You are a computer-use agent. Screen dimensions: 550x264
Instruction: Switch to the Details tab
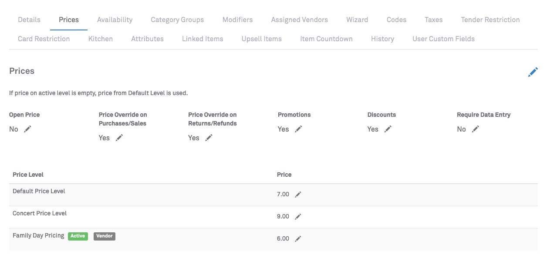pos(29,20)
